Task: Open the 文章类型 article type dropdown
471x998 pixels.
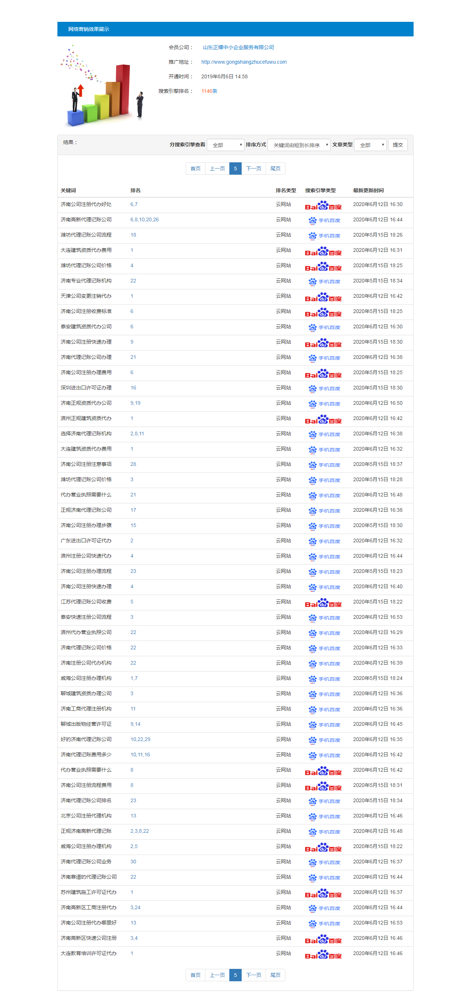Action: pyautogui.click(x=370, y=145)
